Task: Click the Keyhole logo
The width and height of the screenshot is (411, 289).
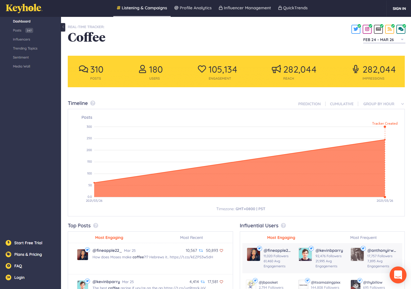Action: [24, 8]
